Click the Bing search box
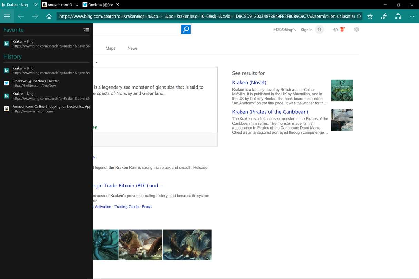This screenshot has width=419, height=279. click(x=137, y=30)
